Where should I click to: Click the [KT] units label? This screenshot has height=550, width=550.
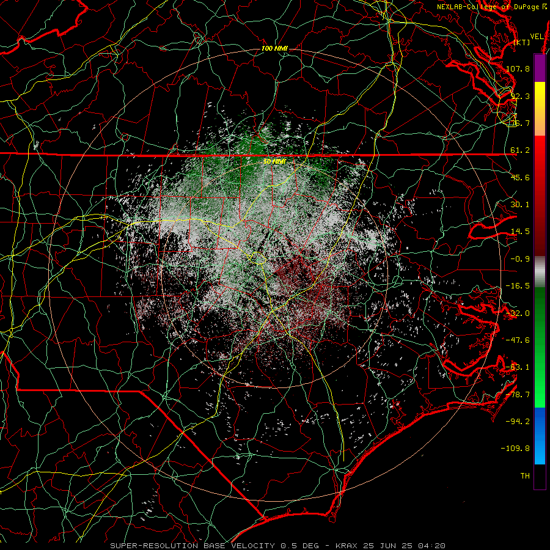522,42
